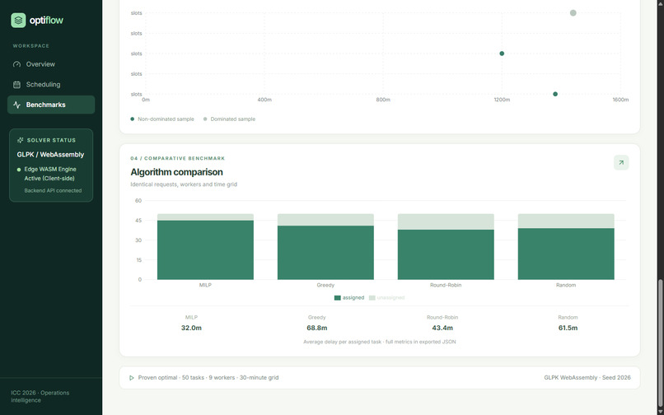The width and height of the screenshot is (664, 415).
Task: Click the large dominated sample point
Action: [x=573, y=13]
